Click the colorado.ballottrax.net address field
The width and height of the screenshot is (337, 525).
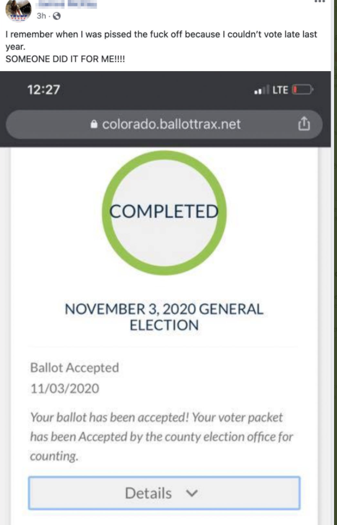click(164, 124)
